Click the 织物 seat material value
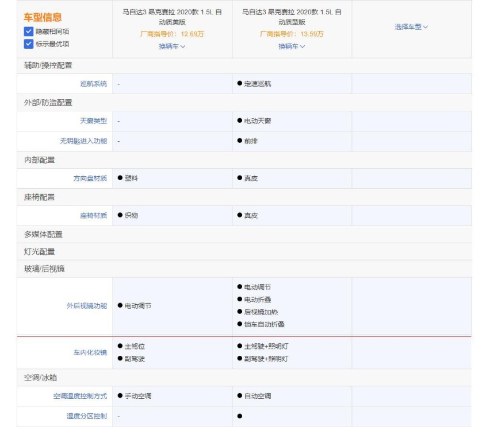 click(x=131, y=216)
